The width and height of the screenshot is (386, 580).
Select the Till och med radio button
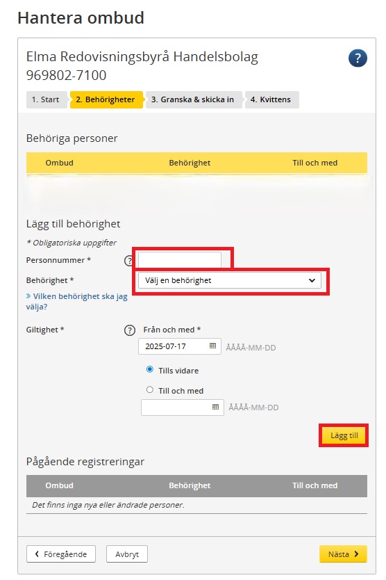149,389
